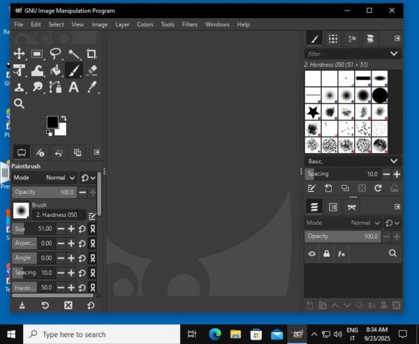Open the Colors menu

(x=145, y=24)
